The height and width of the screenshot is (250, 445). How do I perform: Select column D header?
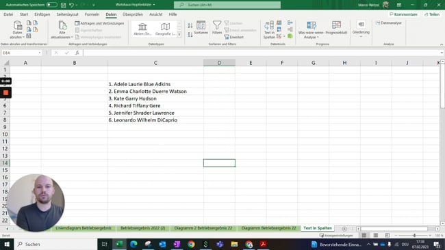[x=219, y=63]
